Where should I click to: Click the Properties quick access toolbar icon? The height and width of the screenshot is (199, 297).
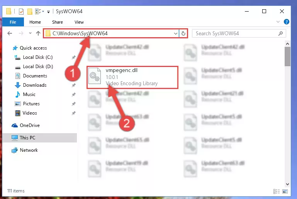(x=21, y=12)
